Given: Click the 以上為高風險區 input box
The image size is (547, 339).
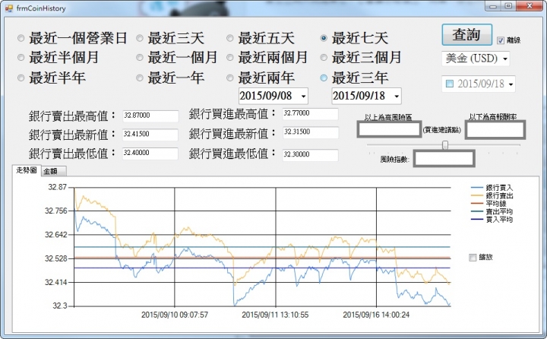Looking at the screenshot, I should pyautogui.click(x=387, y=130).
